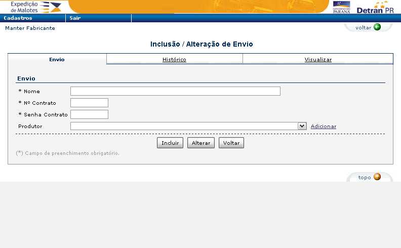Click into the Nº Contrato field
The width and height of the screenshot is (401, 248).
89,103
